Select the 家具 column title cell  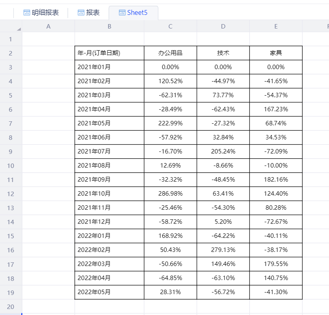pyautogui.click(x=276, y=53)
